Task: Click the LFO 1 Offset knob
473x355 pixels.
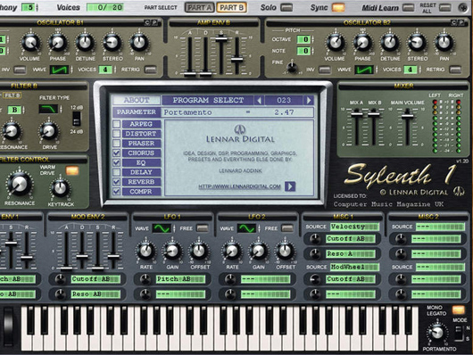Action: tap(198, 251)
